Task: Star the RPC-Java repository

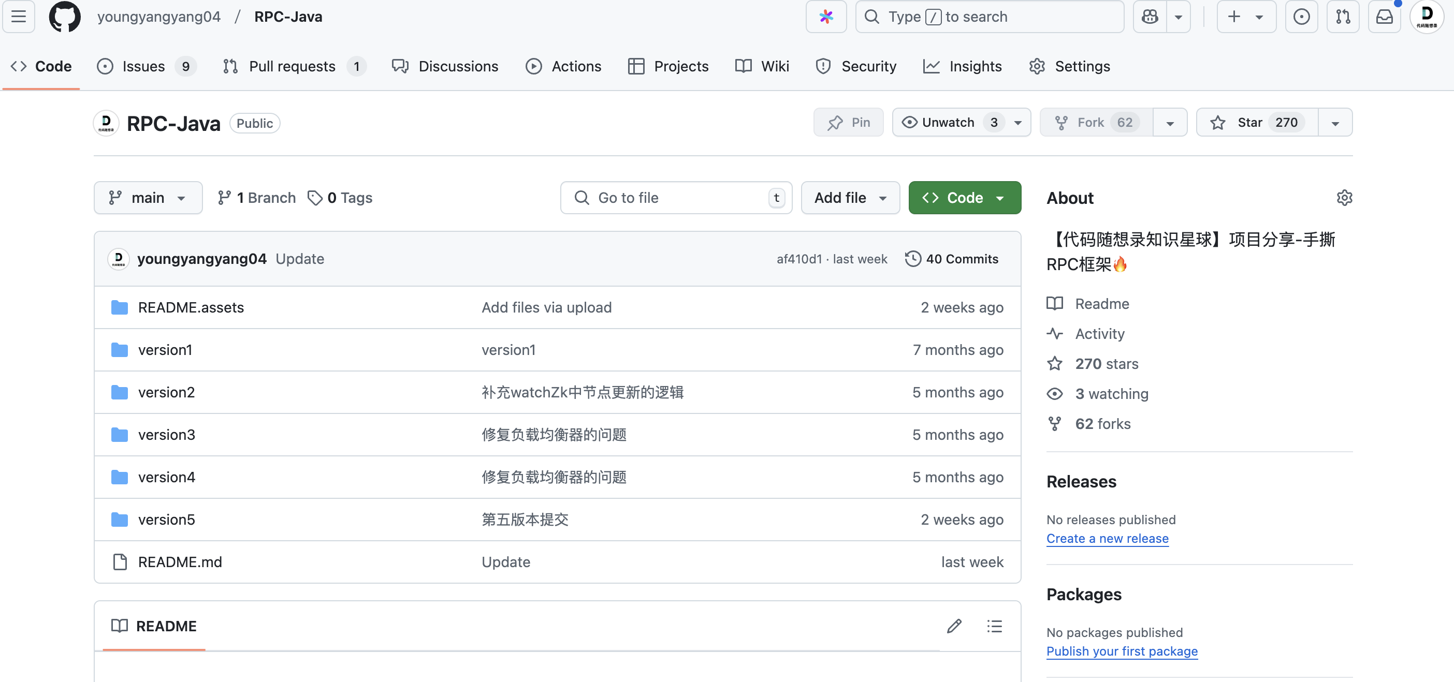Action: [x=1257, y=123]
